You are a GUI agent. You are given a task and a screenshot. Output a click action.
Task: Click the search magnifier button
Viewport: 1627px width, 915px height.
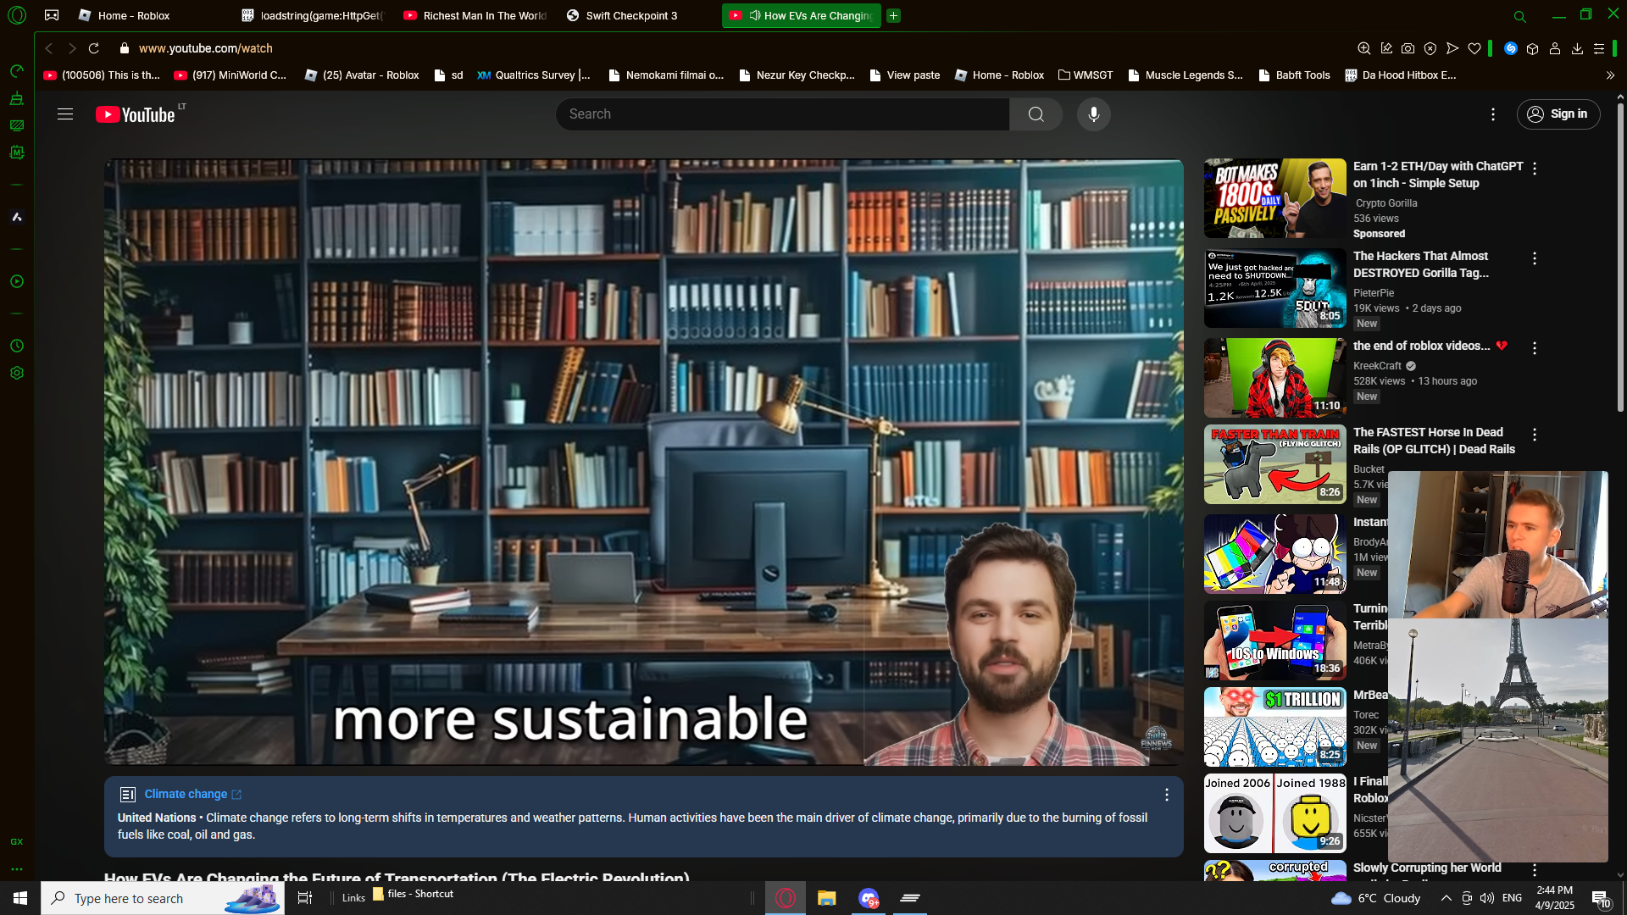pyautogui.click(x=1036, y=114)
